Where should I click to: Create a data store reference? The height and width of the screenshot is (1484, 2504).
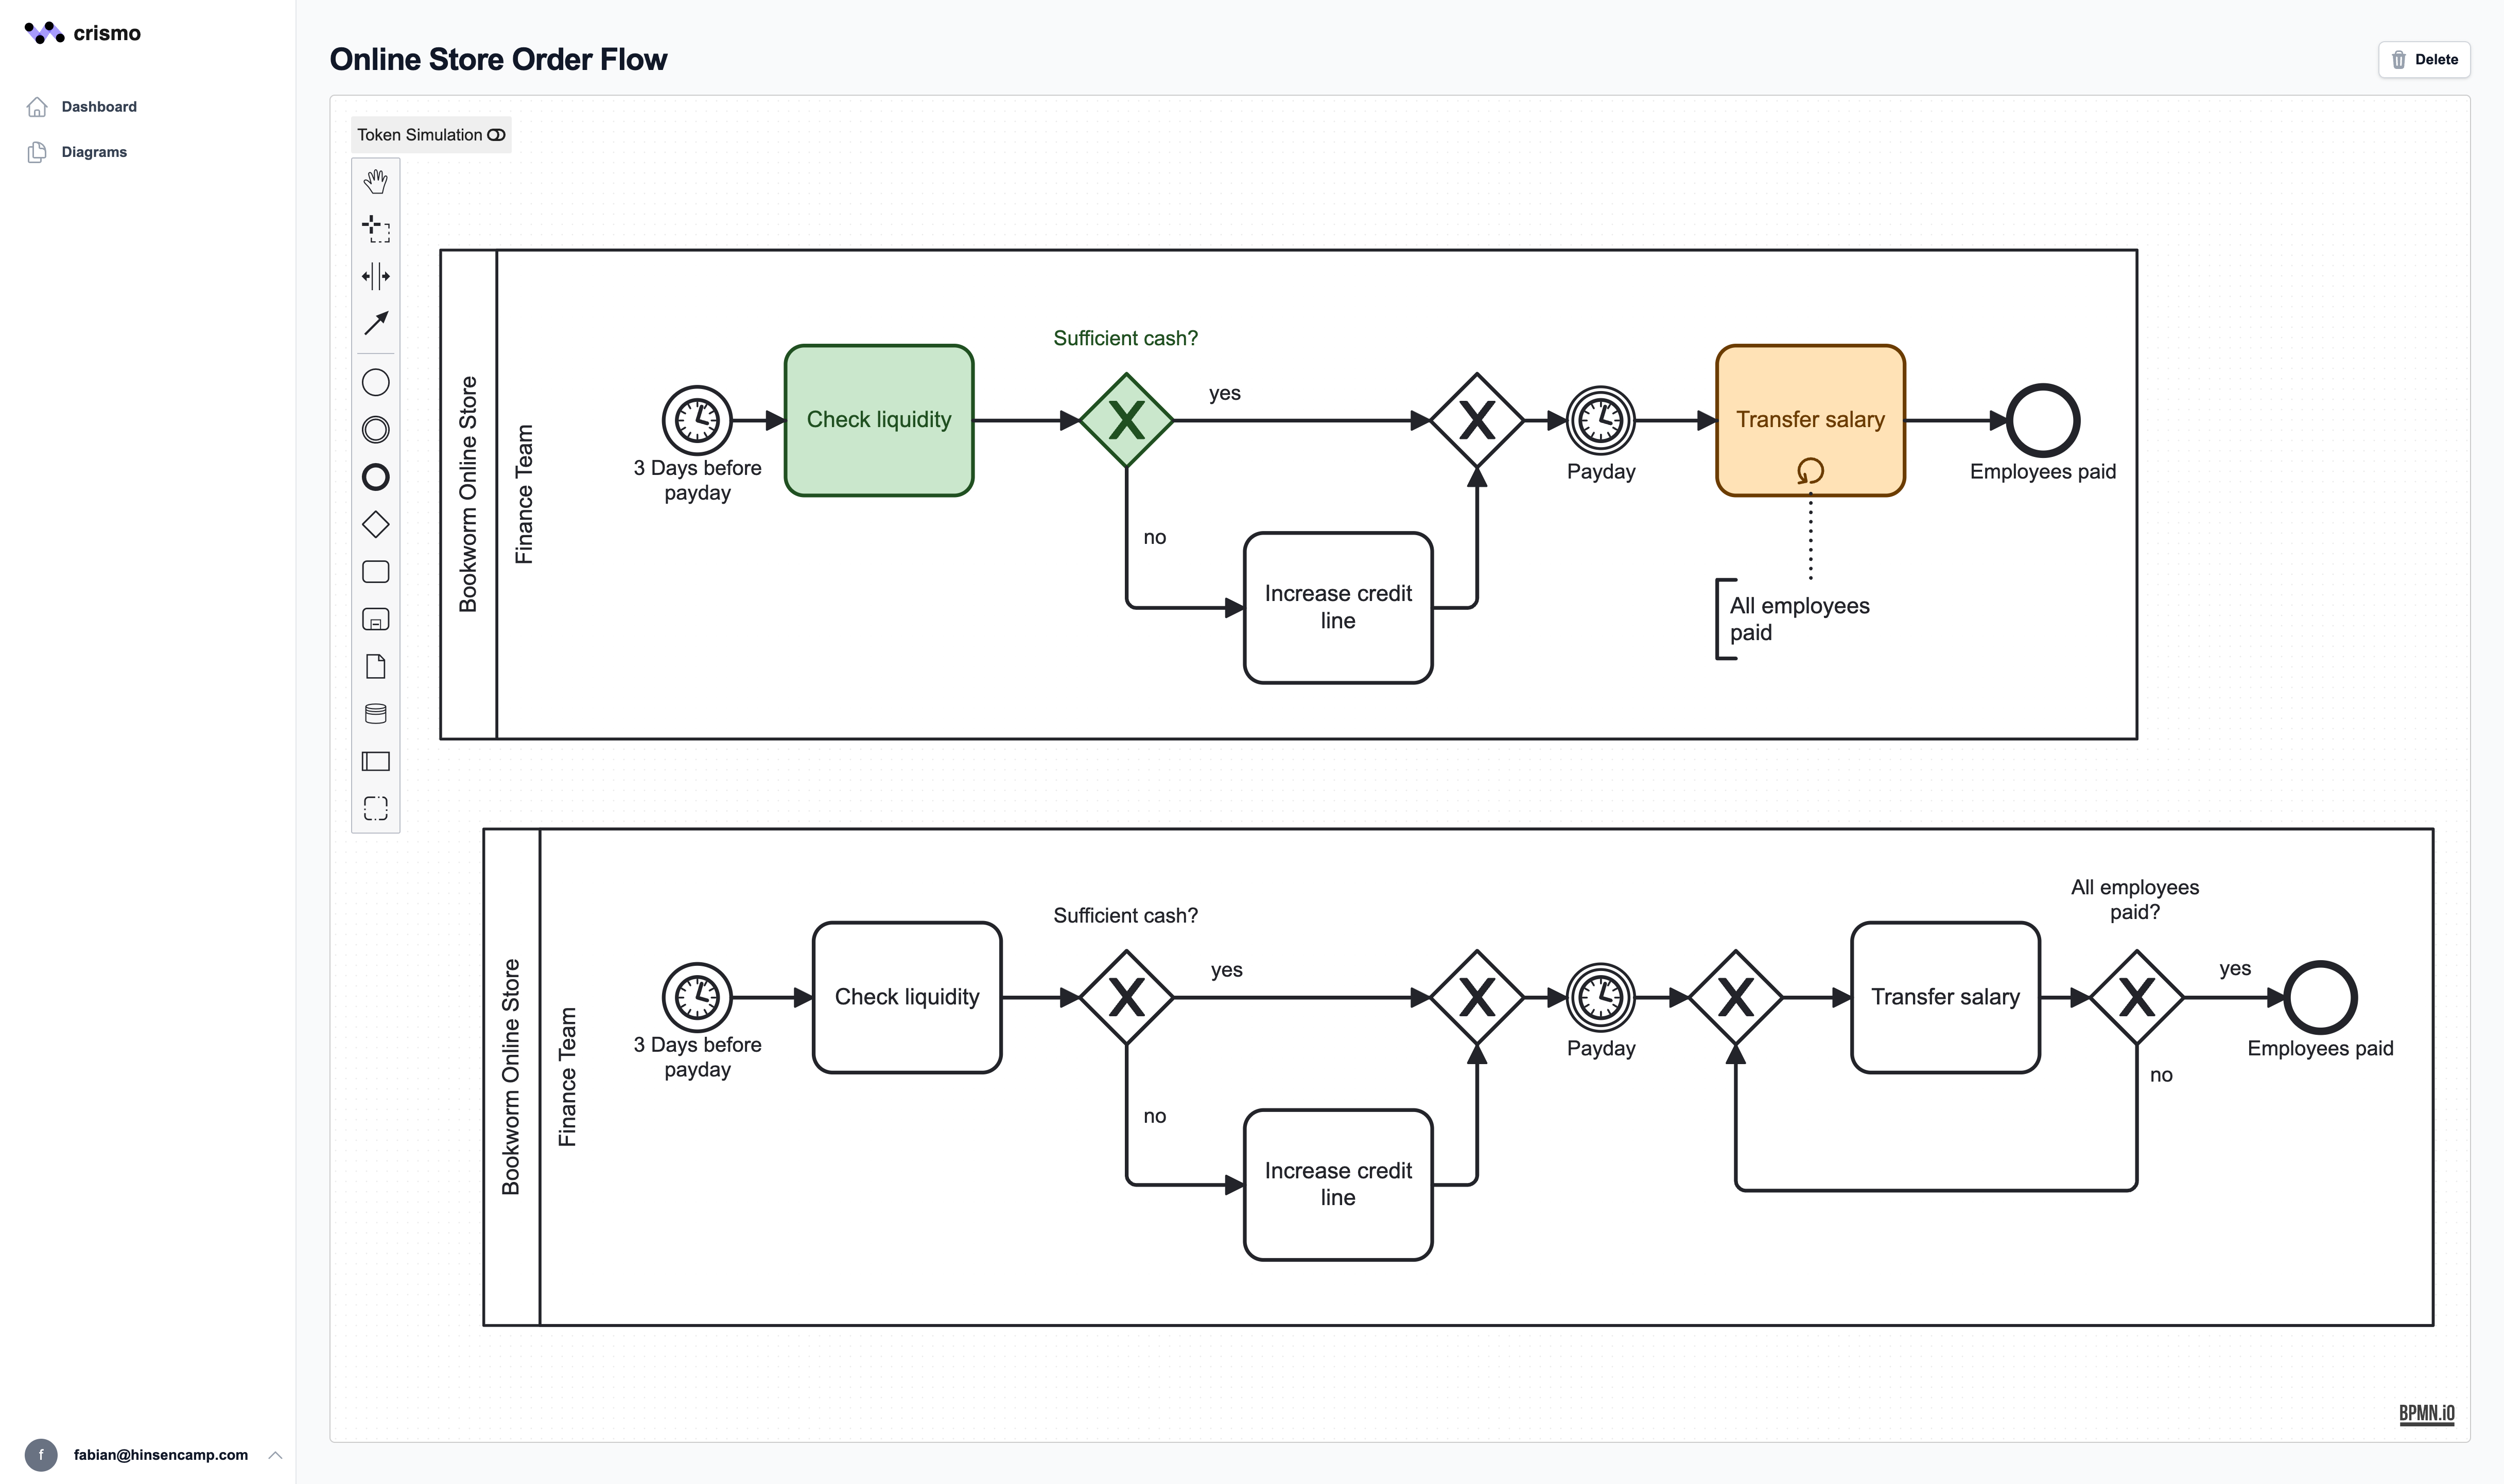pos(375,714)
